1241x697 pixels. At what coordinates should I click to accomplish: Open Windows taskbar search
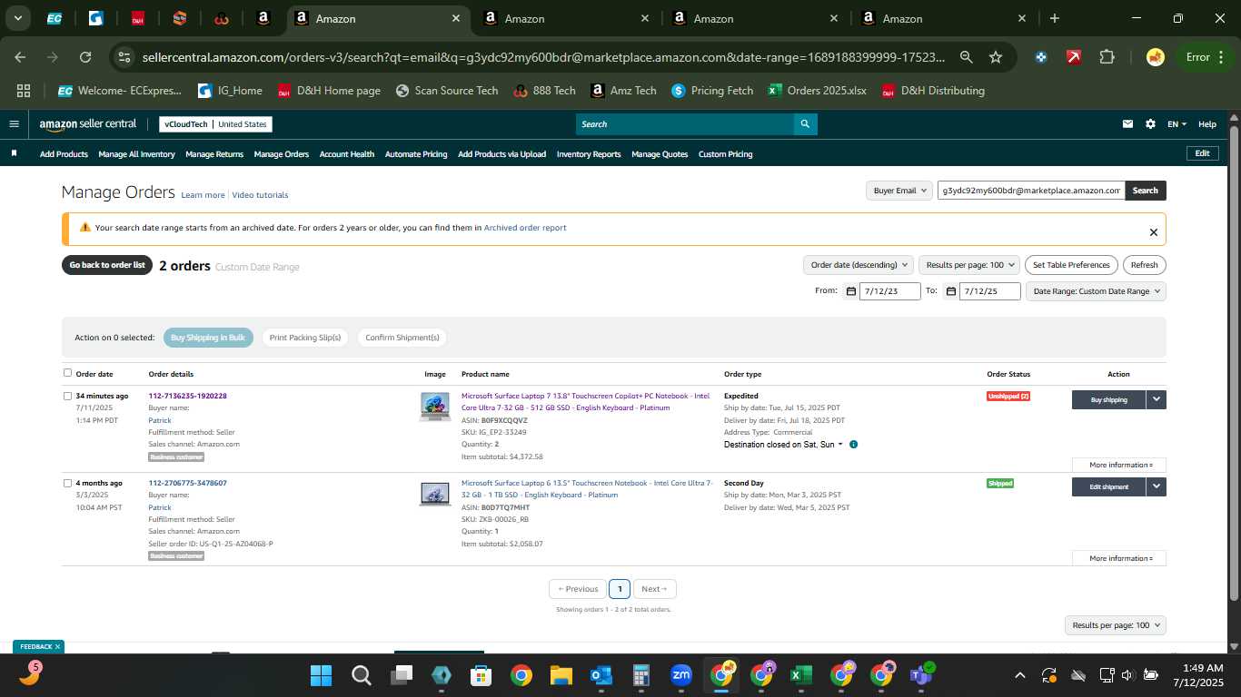pyautogui.click(x=361, y=675)
